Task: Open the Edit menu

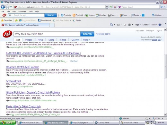Action: pyautogui.click(x=8, y=12)
